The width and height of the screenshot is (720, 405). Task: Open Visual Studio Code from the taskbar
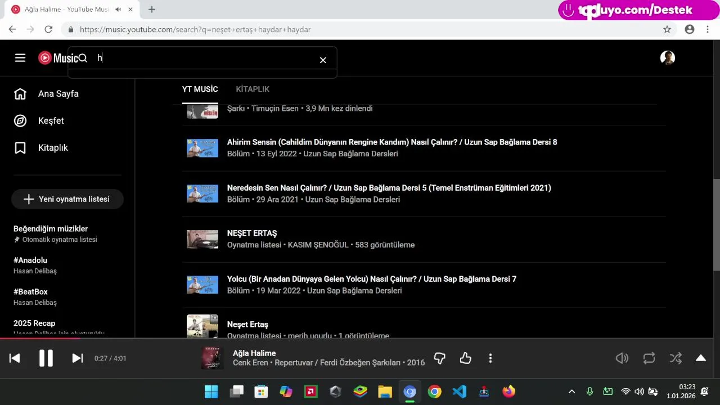[x=459, y=391]
